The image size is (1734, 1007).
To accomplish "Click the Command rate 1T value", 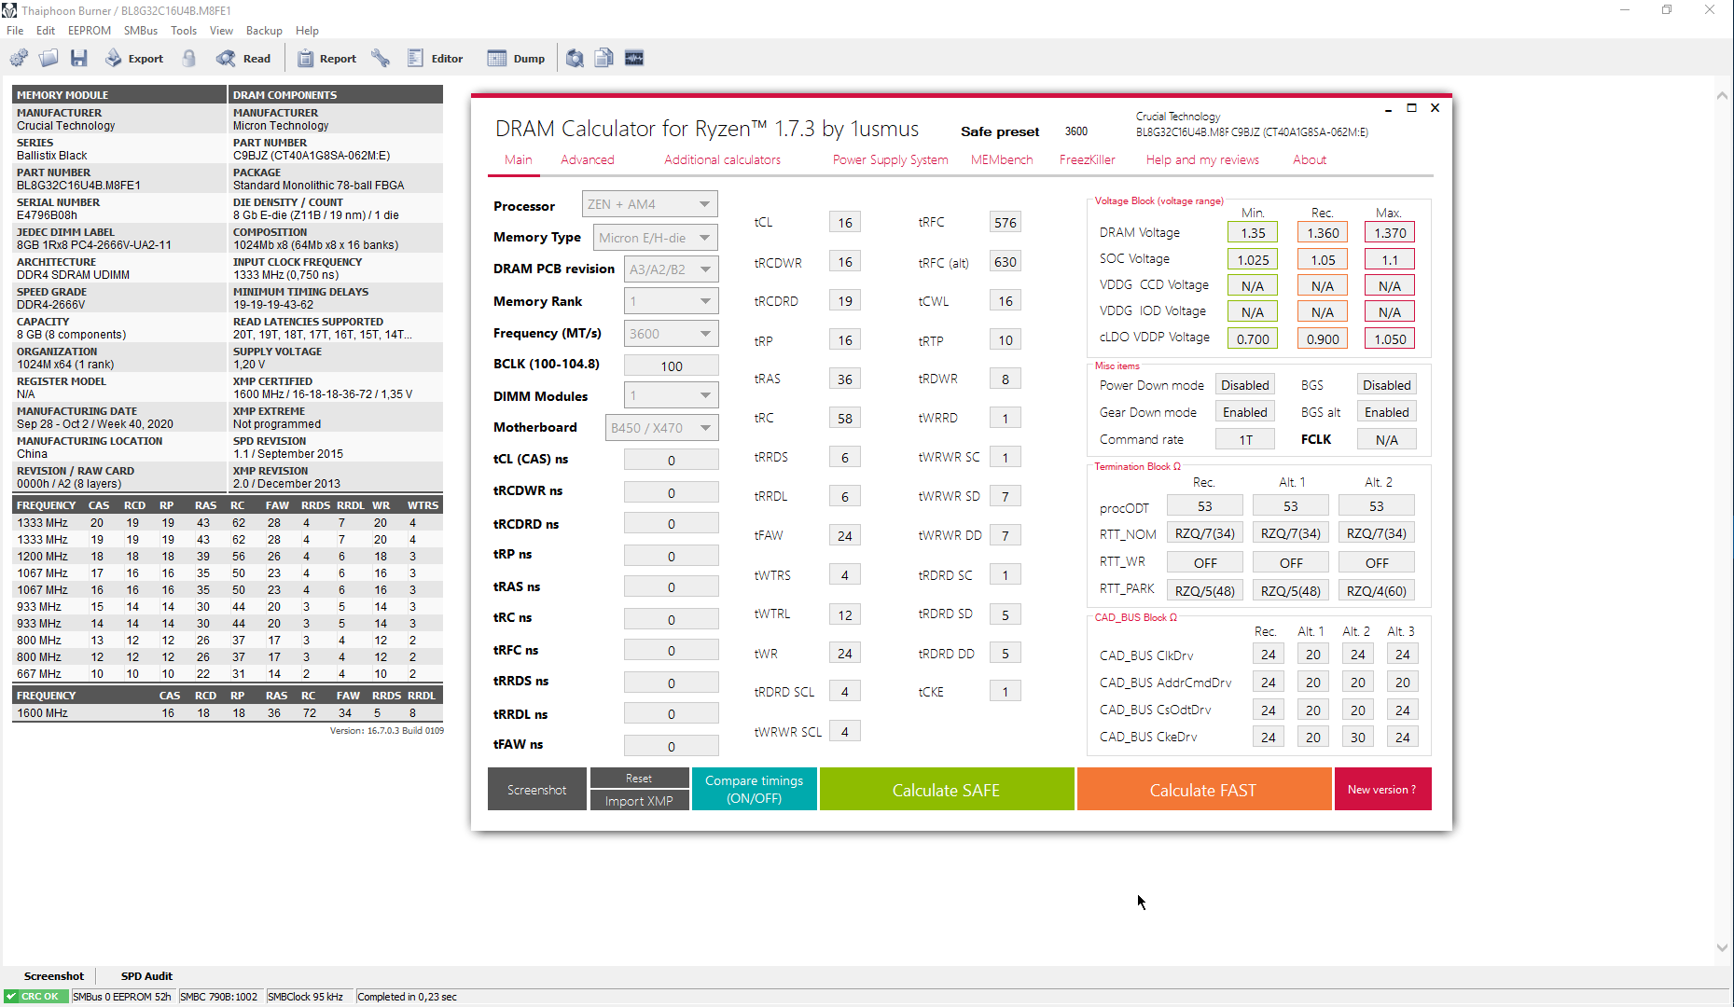I will tap(1244, 439).
